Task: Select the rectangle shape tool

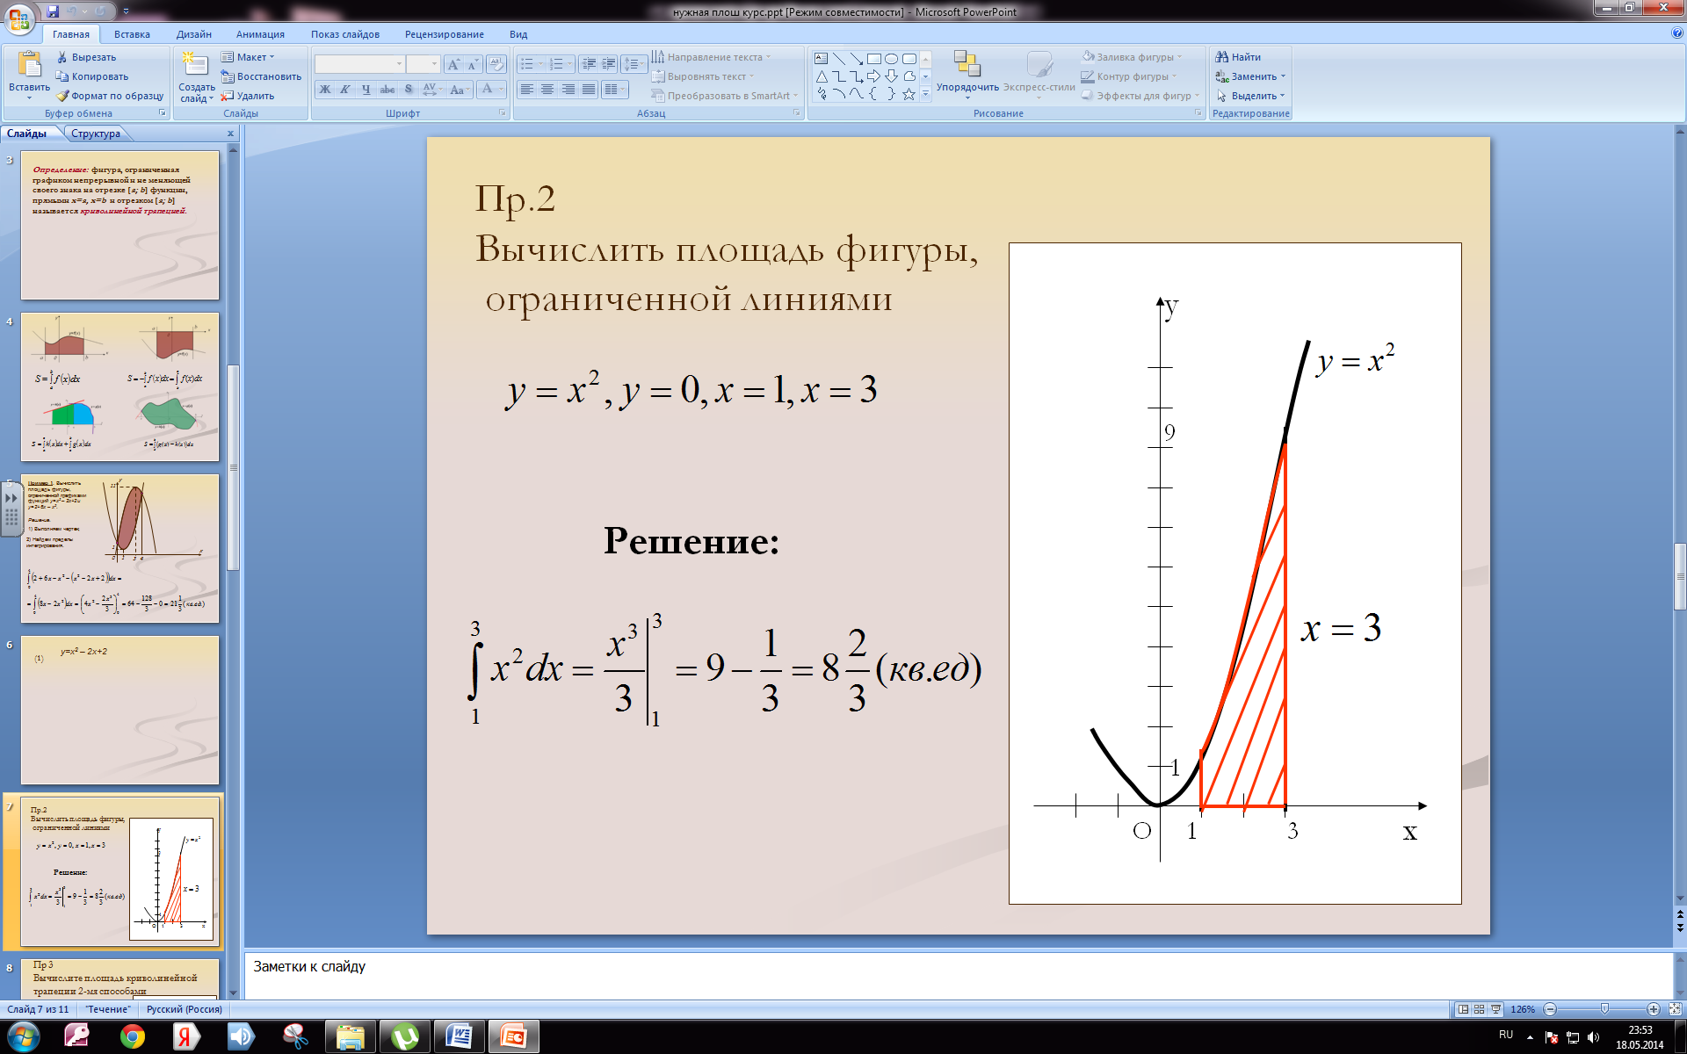Action: click(874, 59)
